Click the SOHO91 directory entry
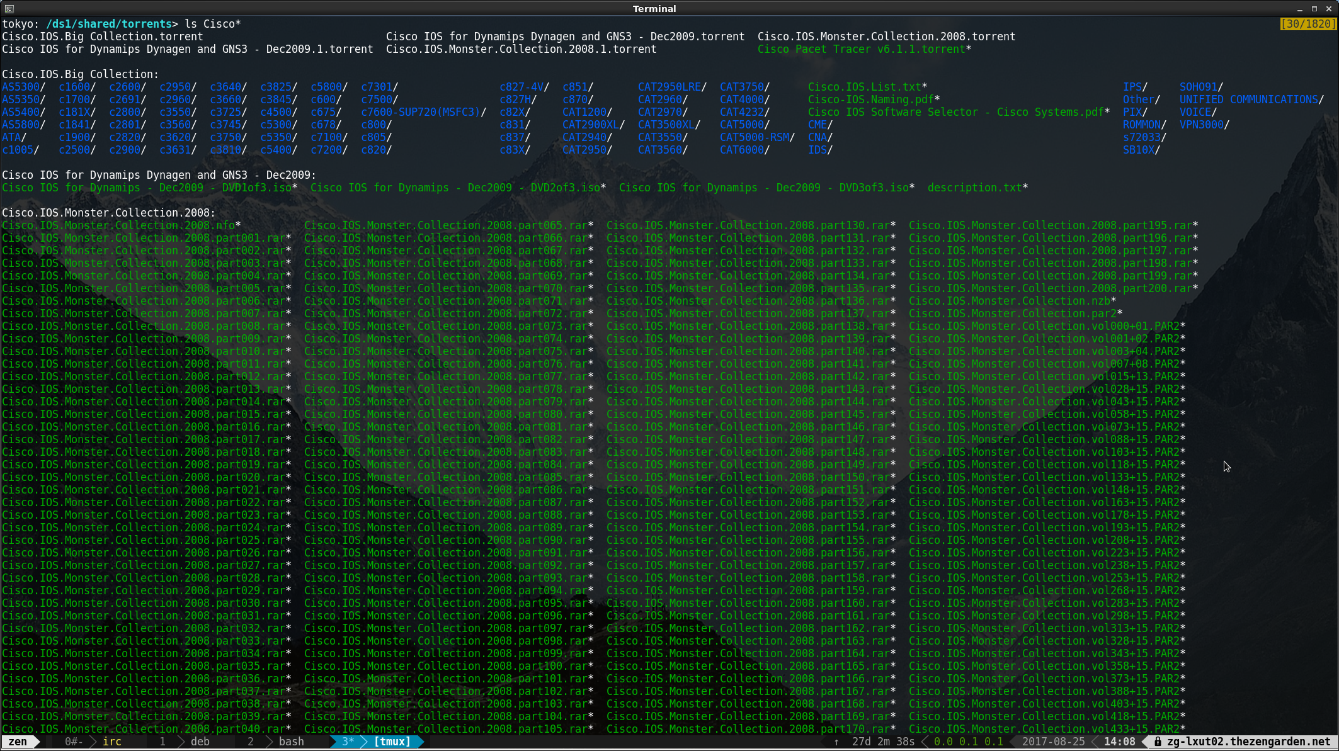Viewport: 1339px width, 751px height. 1199,87
